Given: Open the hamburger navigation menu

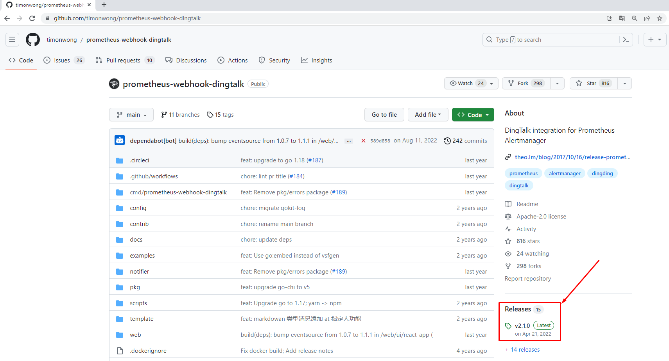Looking at the screenshot, I should (12, 40).
